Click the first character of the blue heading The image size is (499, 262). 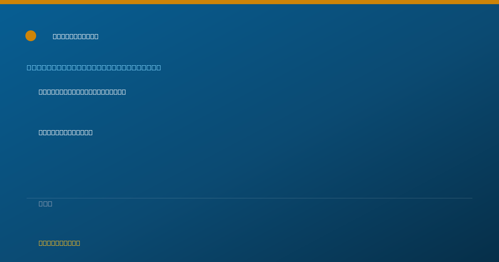[x=29, y=67]
